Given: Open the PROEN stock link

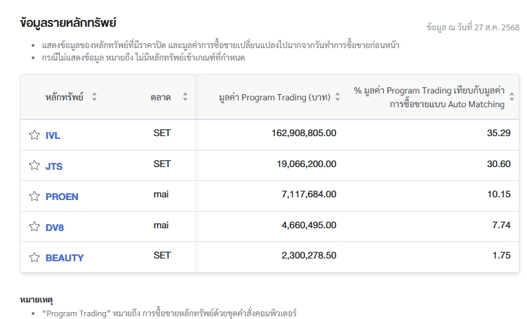Looking at the screenshot, I should [62, 197].
